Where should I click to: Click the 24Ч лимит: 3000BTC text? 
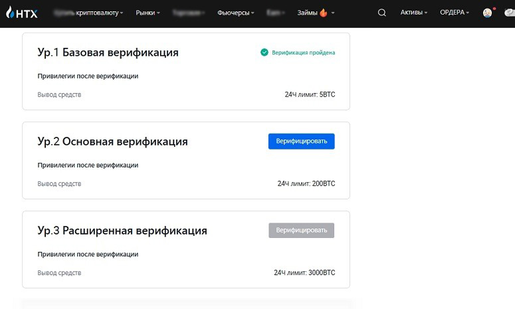(x=304, y=272)
